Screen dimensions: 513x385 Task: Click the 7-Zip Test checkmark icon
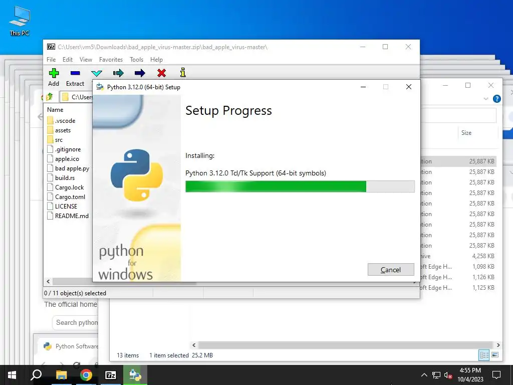(97, 73)
